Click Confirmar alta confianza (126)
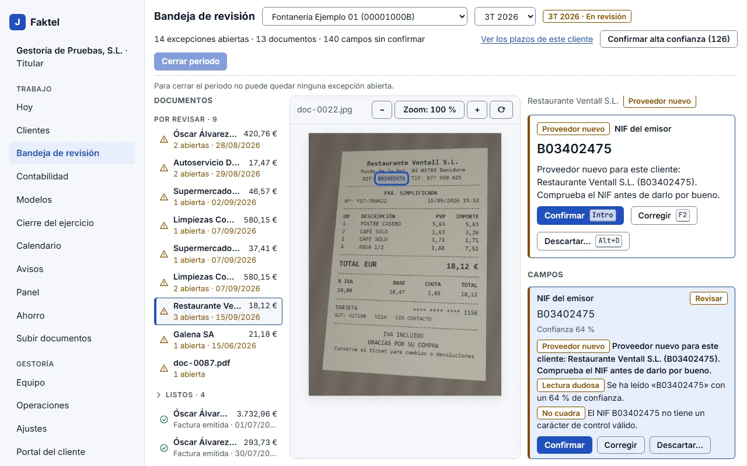Viewport: 747px width, 466px height. coord(669,39)
